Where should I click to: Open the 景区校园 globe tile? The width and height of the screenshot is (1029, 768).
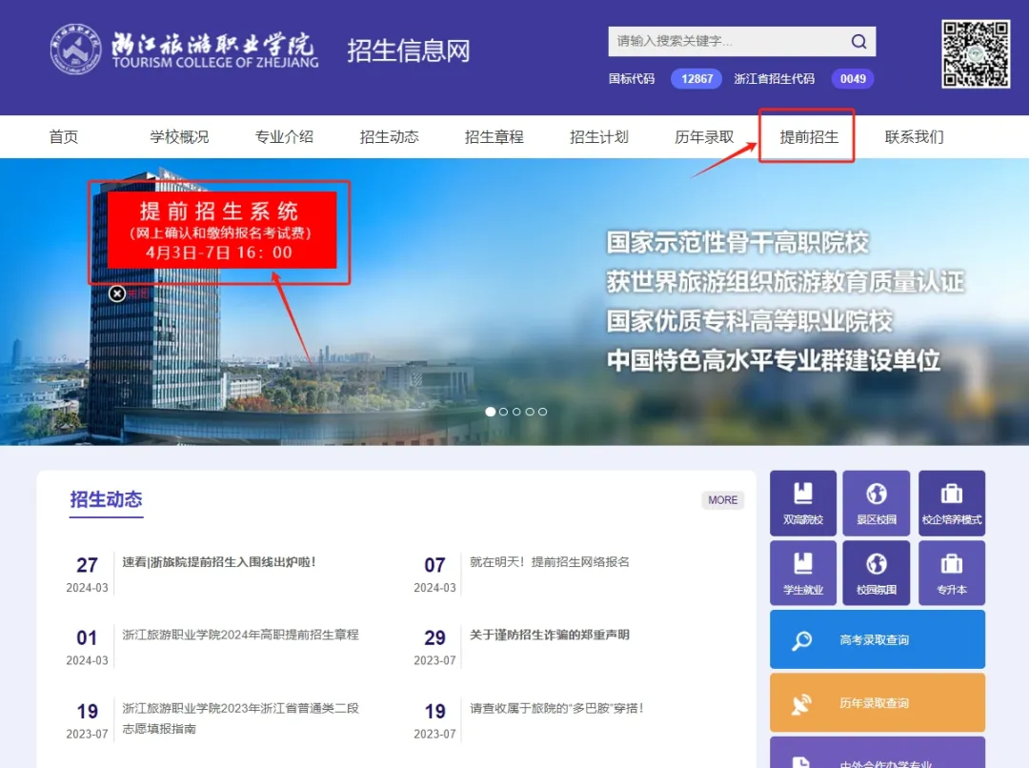[876, 502]
